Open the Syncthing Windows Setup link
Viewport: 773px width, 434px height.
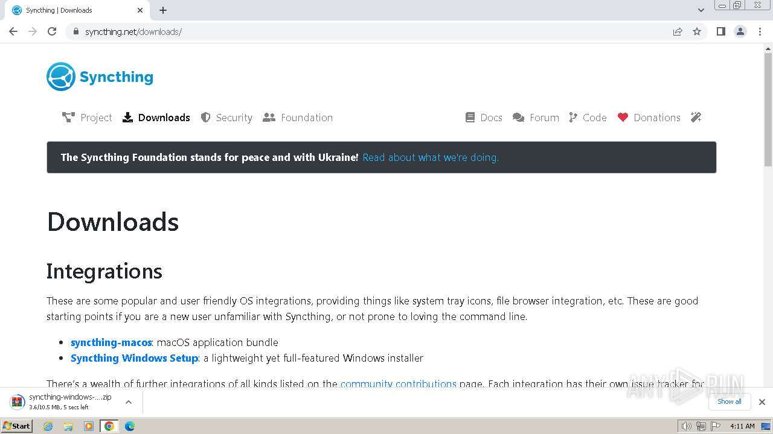134,358
